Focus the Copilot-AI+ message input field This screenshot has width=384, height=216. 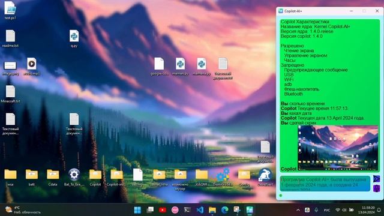(x=325, y=184)
